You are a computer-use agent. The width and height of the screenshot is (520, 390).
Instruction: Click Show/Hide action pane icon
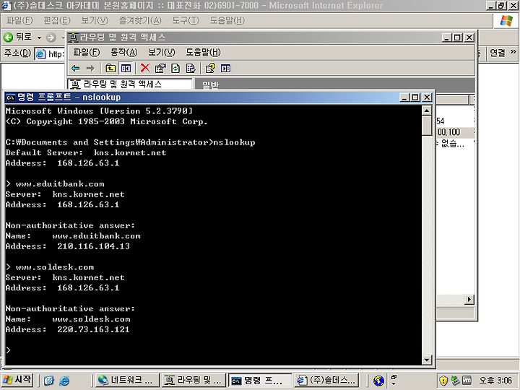pyautogui.click(x=225, y=69)
